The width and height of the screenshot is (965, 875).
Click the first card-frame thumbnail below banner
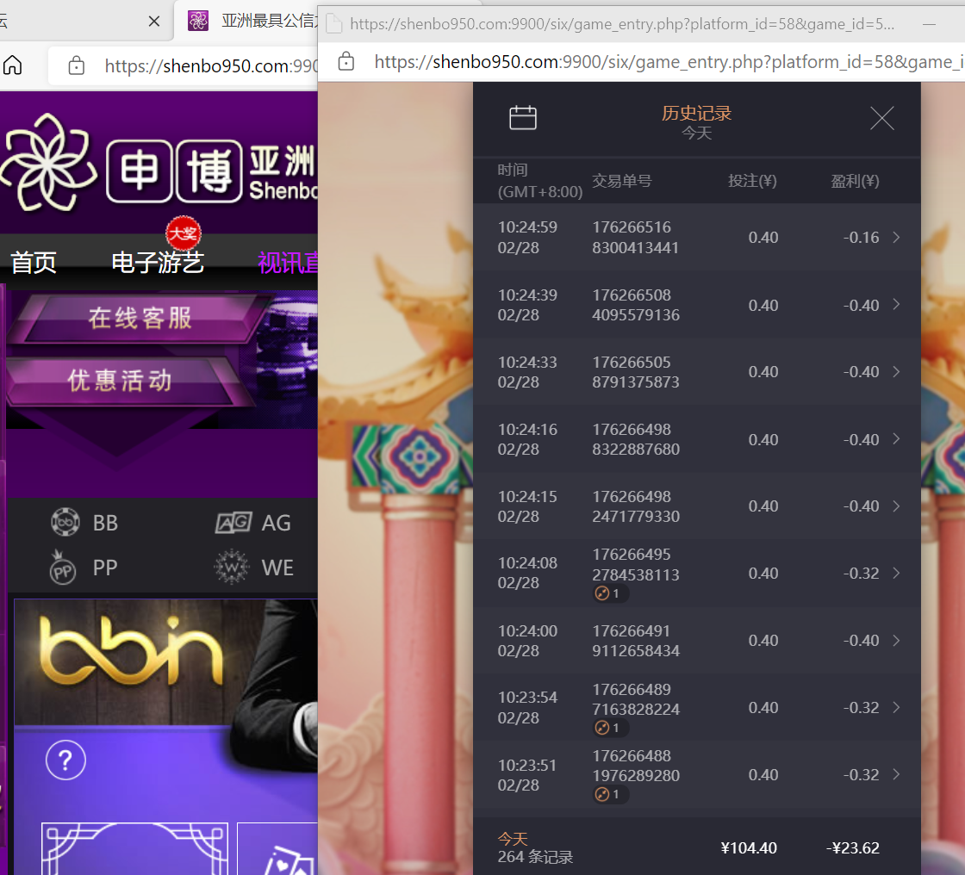pos(134,848)
